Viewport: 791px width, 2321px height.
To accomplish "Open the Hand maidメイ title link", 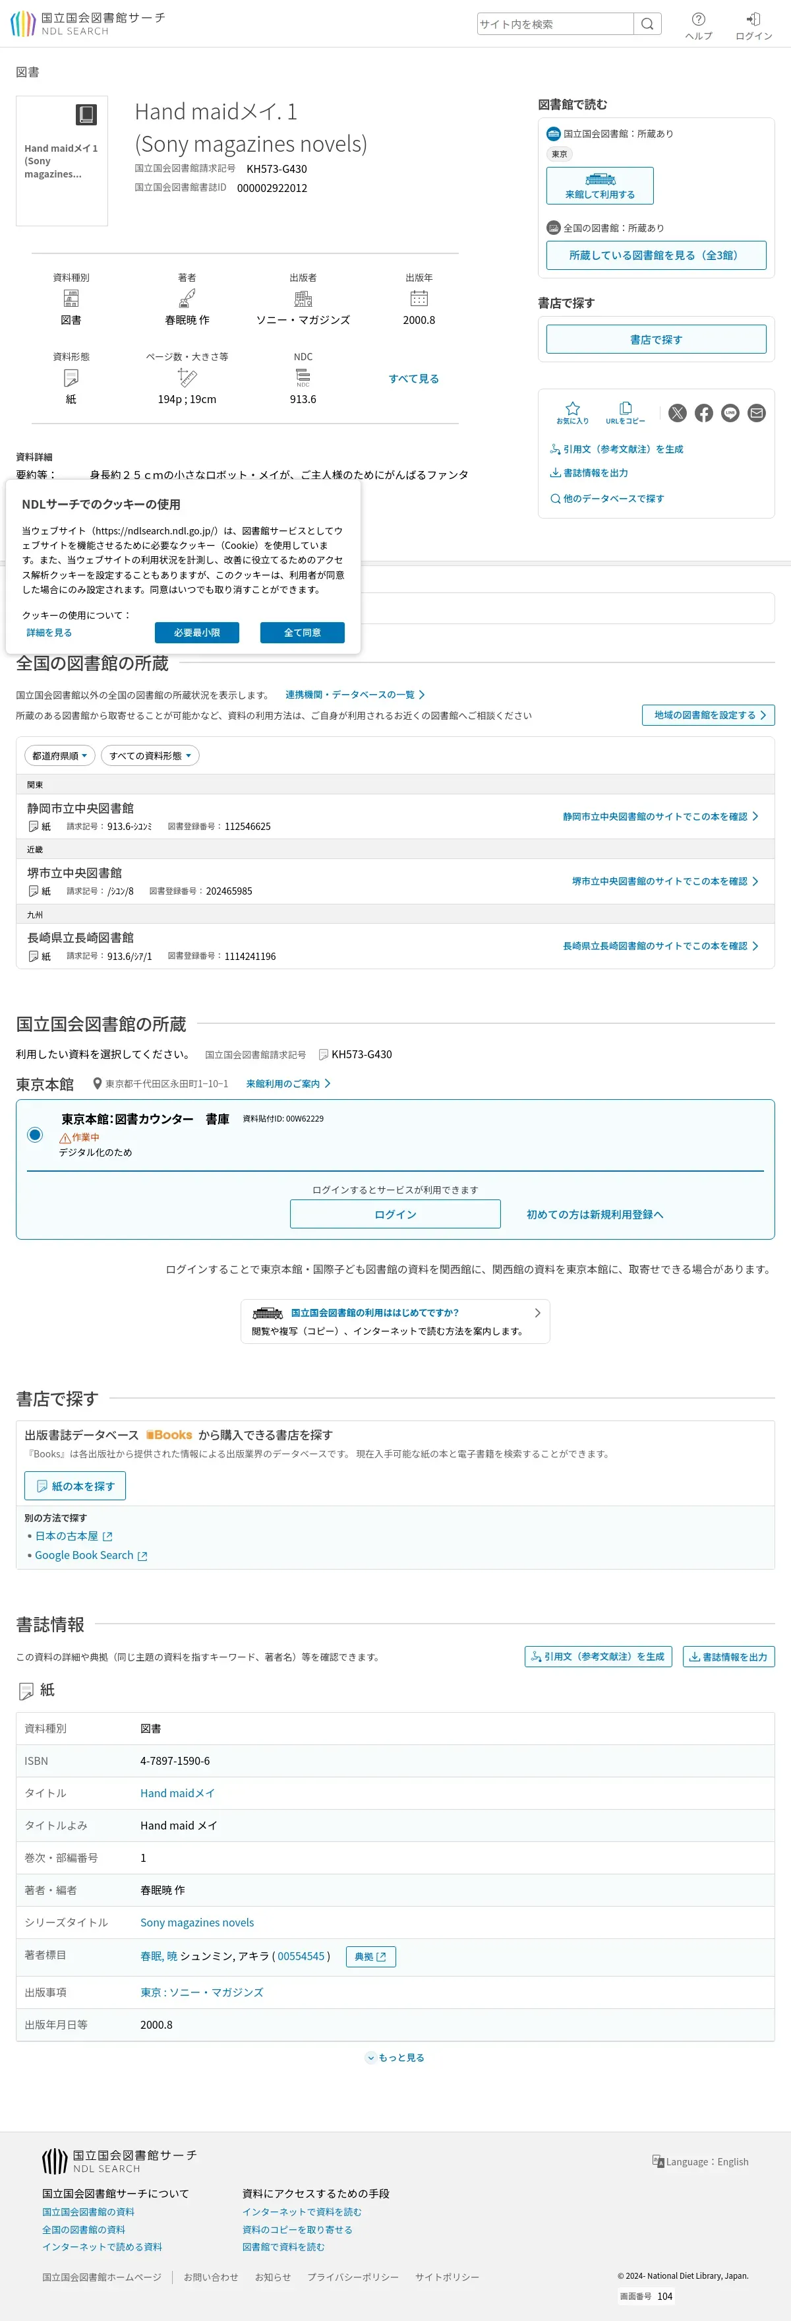I will tap(177, 1793).
